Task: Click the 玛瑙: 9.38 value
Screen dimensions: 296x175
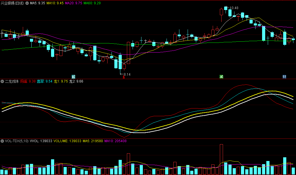Action: point(28,81)
